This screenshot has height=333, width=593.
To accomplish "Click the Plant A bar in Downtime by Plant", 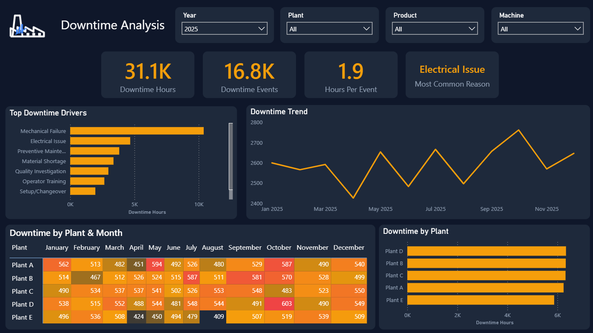I will [x=486, y=287].
